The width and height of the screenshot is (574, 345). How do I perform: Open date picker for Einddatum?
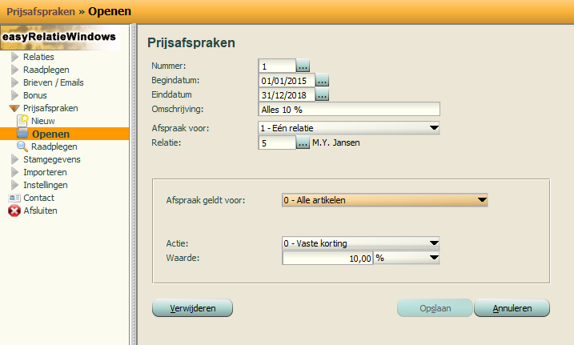(x=322, y=94)
